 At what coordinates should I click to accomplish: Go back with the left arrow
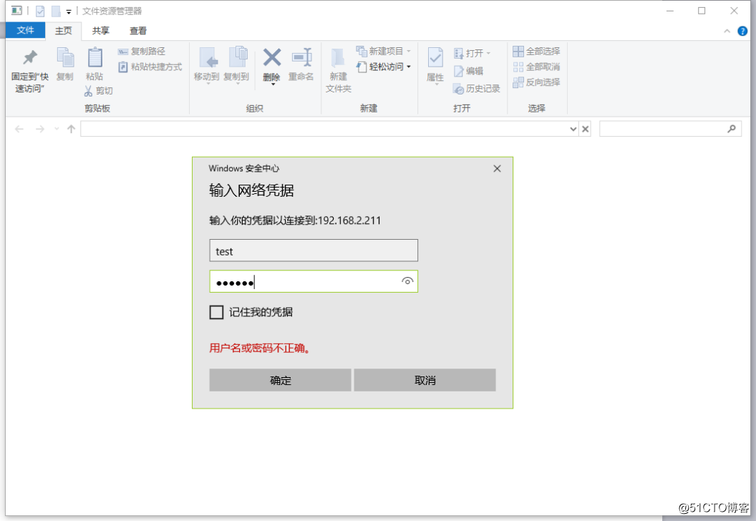coord(19,129)
